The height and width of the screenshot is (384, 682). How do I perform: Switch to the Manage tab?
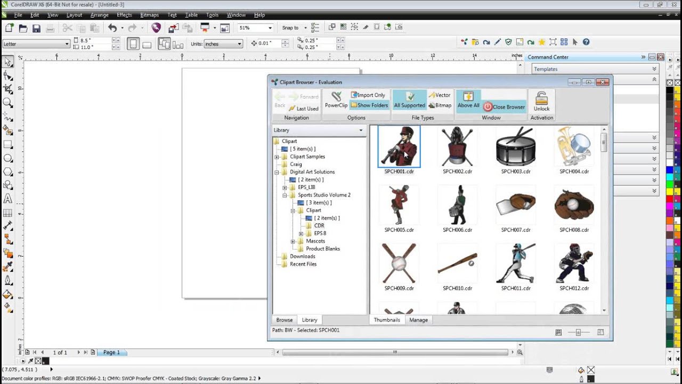[x=418, y=320]
